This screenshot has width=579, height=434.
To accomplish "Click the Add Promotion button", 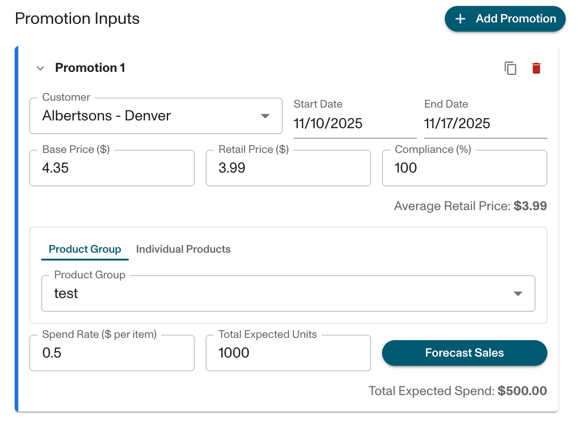I will click(x=505, y=19).
